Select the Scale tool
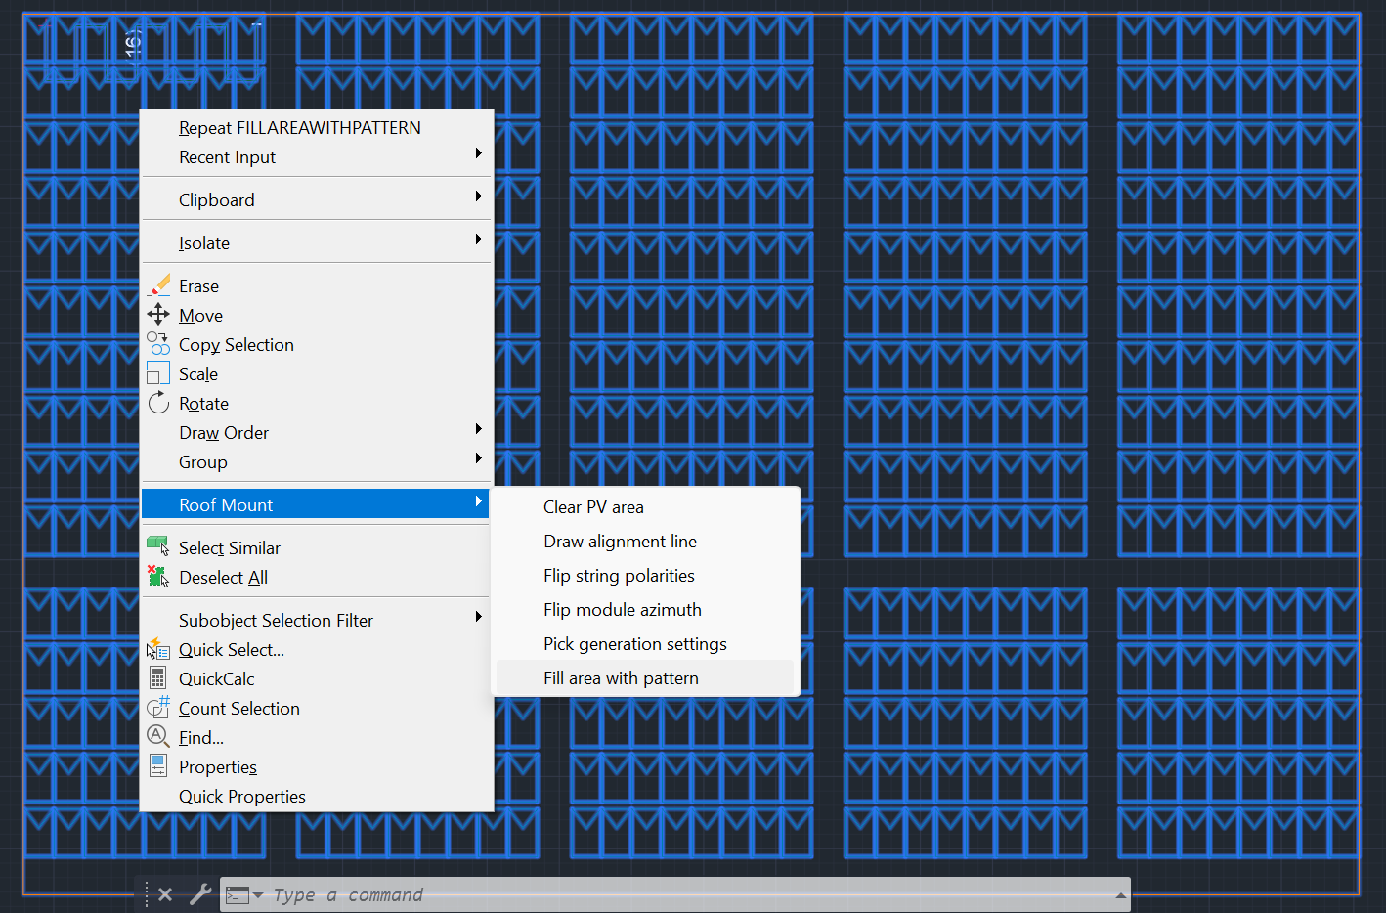 tap(197, 373)
